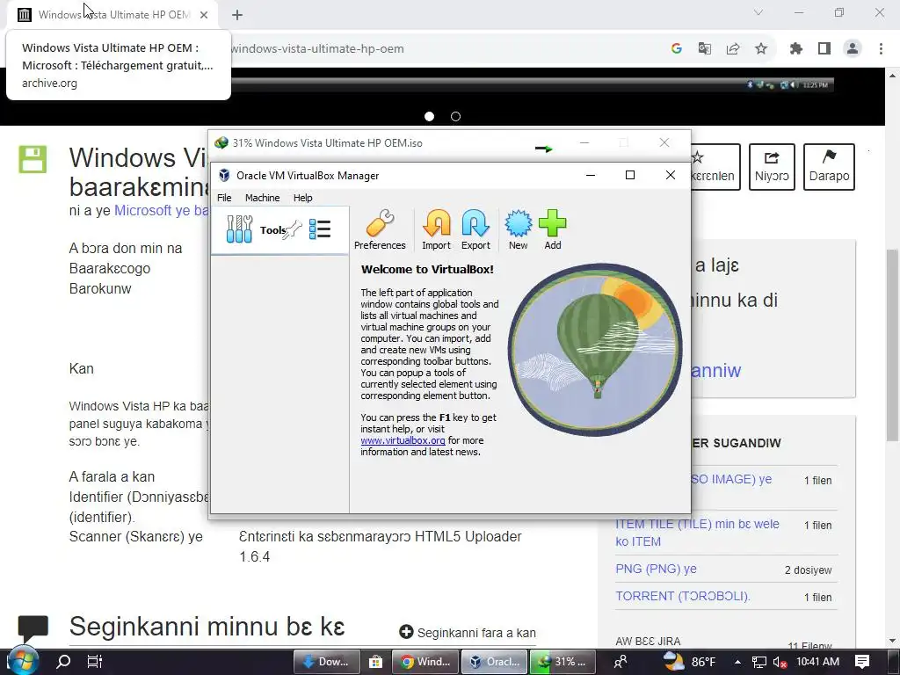Select the Tools item in VirtualBox sidebar
Viewport: 900px width, 675px height.
pyautogui.click(x=279, y=230)
